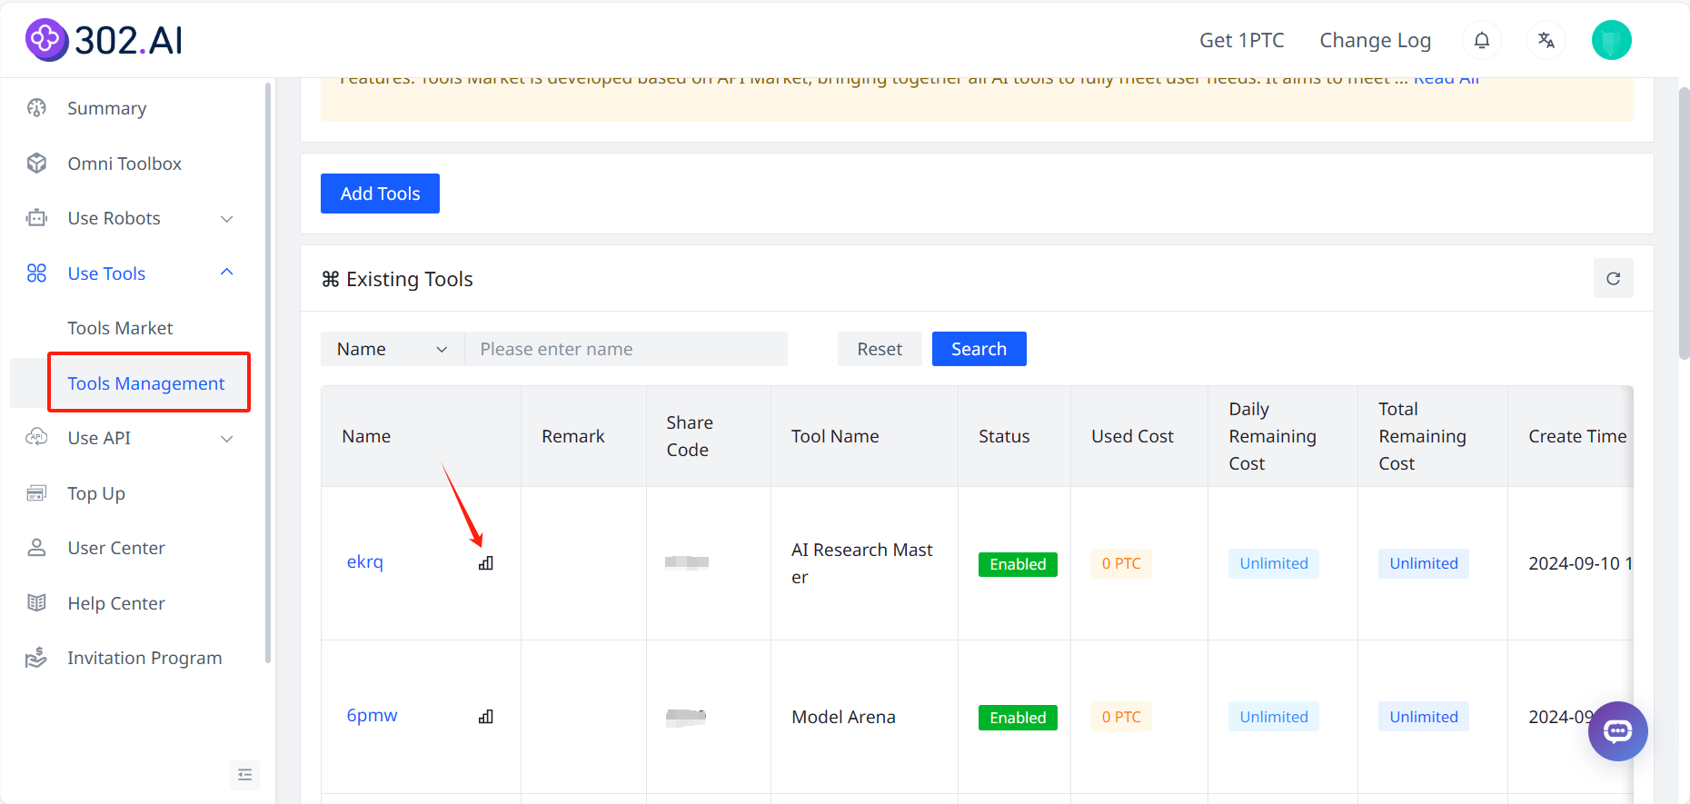Expand the Use API submenu
The image size is (1690, 804).
pos(227,439)
